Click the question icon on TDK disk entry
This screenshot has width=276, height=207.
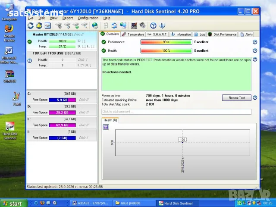click(30, 61)
